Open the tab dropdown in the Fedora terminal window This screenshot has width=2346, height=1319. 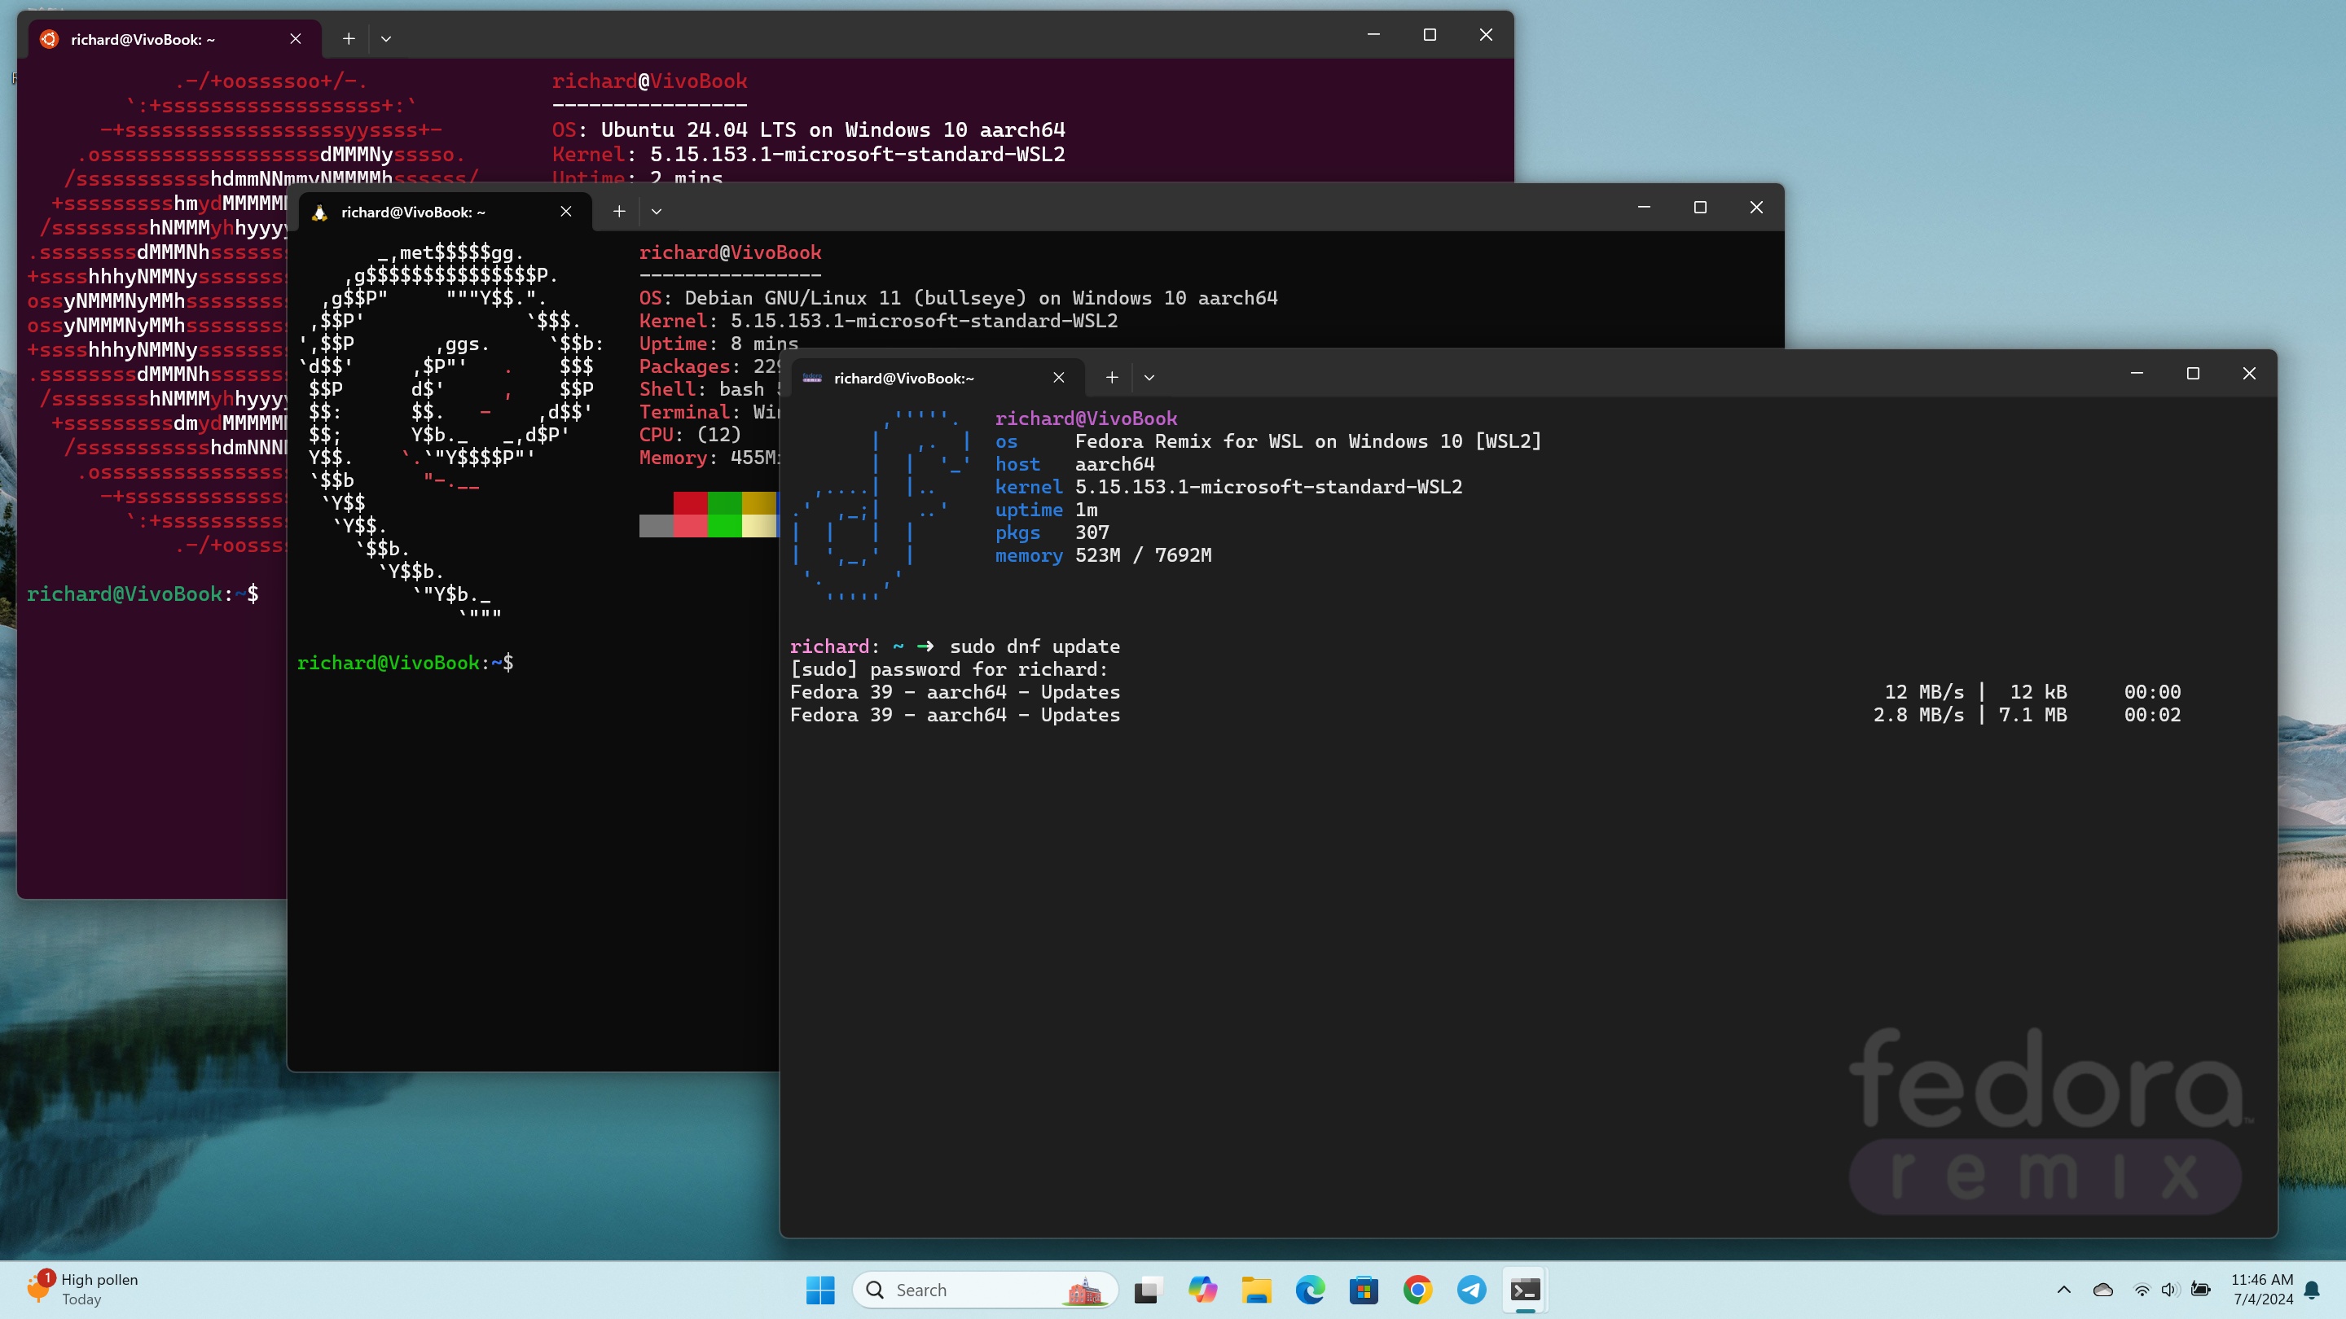pos(1149,377)
